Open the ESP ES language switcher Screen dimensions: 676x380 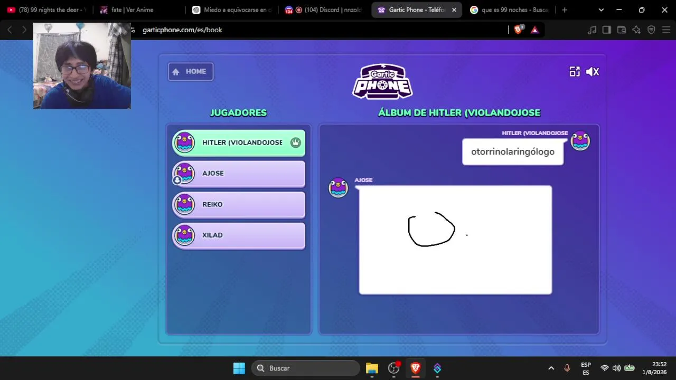(586, 368)
